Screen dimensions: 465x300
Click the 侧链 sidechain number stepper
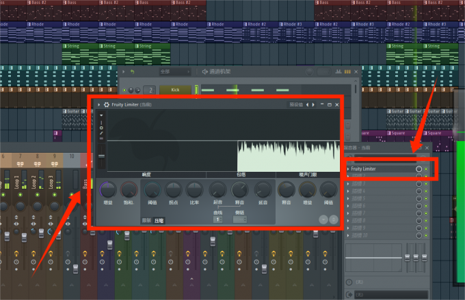pos(240,220)
